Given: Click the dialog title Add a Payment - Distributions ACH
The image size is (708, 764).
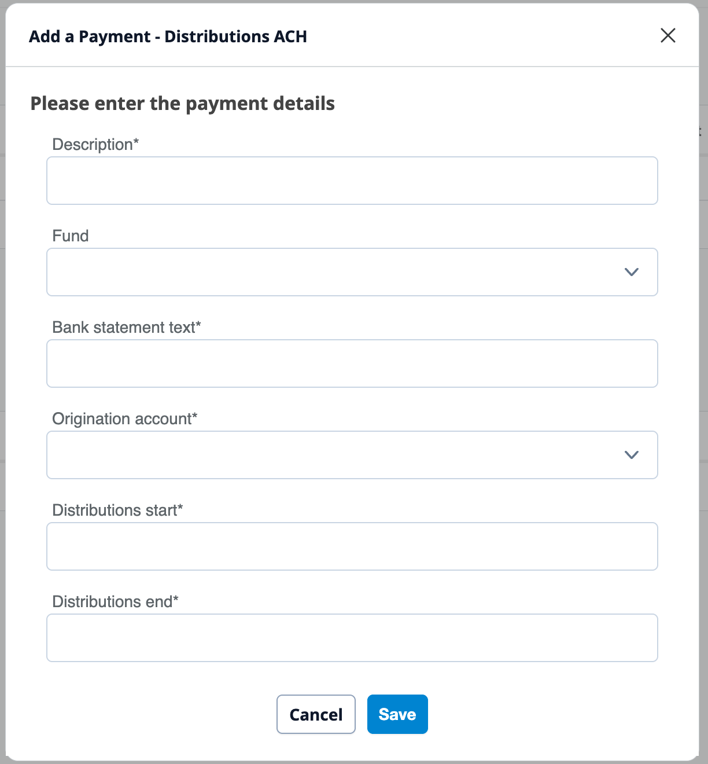Looking at the screenshot, I should pos(168,36).
